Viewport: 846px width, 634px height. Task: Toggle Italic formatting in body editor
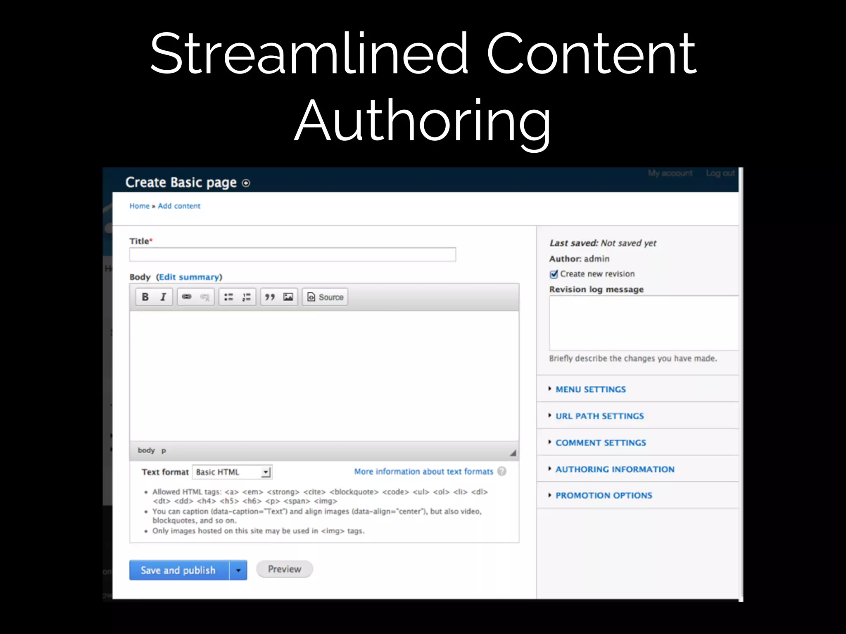click(163, 297)
